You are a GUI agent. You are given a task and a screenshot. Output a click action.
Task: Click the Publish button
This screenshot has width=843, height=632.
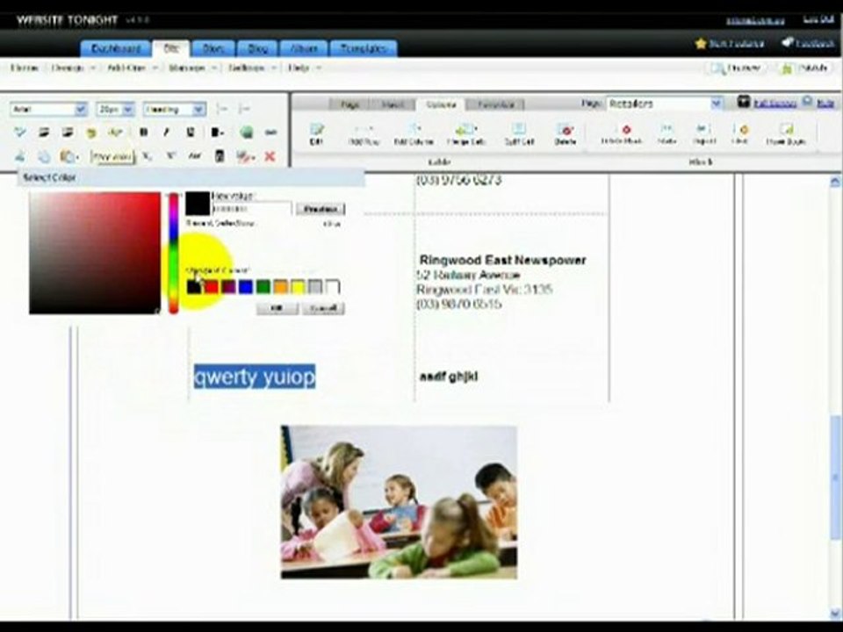click(805, 68)
